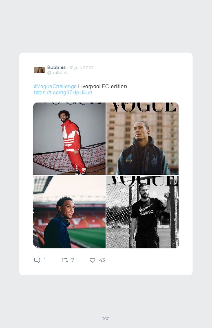Open the photo of man in red Adidas tracksuit
212x328 pixels.
69,138
